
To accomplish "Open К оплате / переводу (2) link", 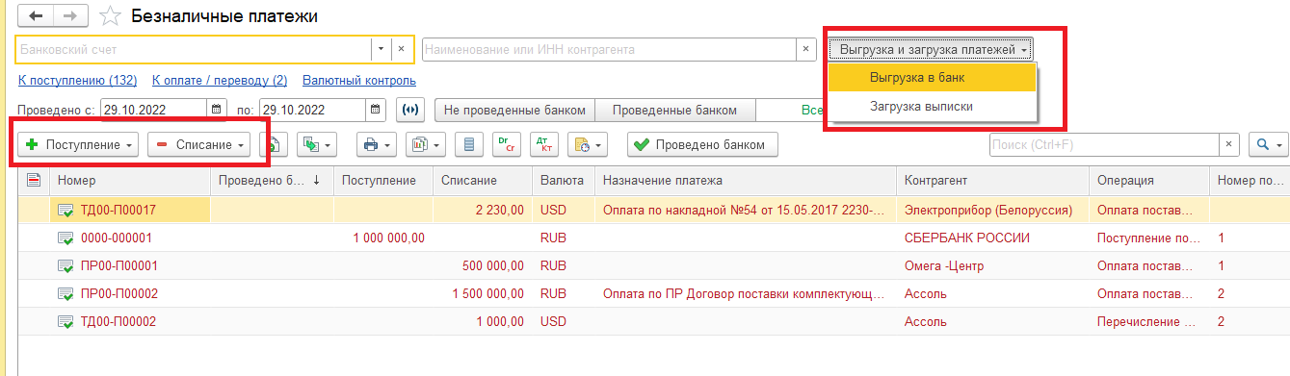I will (x=220, y=81).
